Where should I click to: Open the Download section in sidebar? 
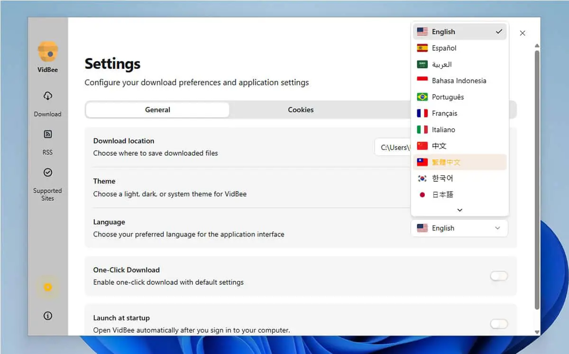(47, 103)
